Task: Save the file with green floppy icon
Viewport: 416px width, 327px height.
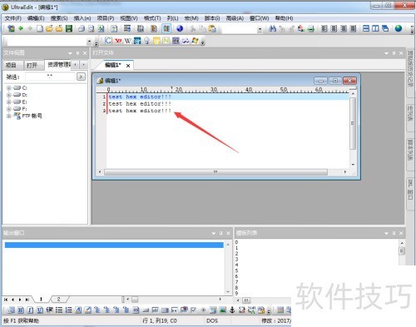Action: (69, 28)
